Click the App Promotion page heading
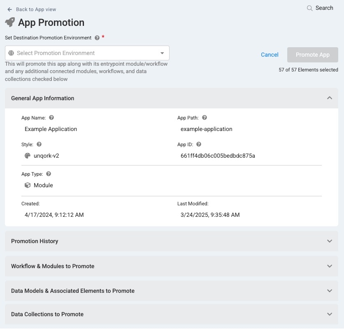344x331 pixels. tap(51, 23)
